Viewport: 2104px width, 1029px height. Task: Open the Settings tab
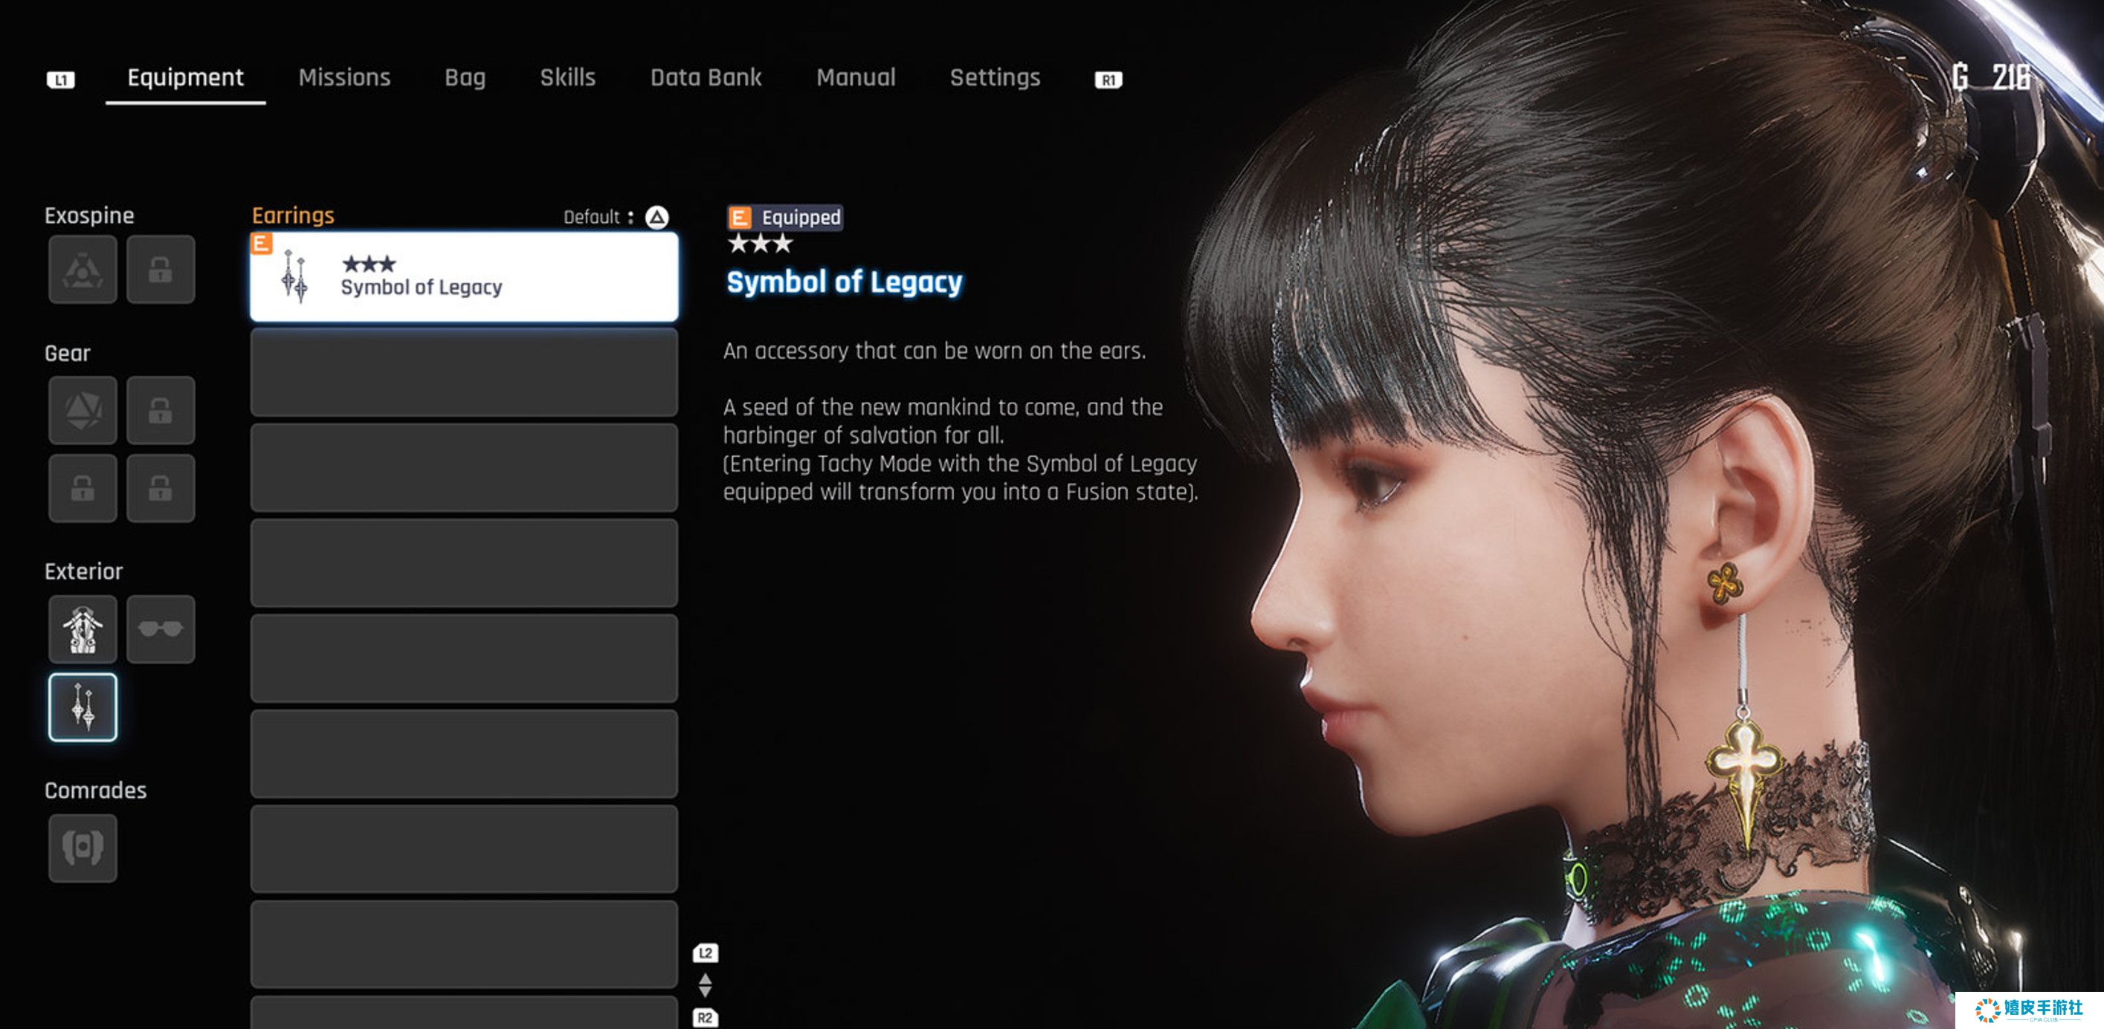995,77
